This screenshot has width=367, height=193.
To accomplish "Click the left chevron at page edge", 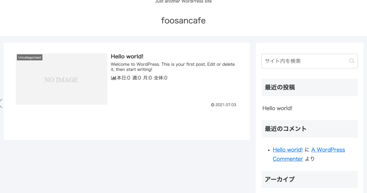I will 1,103.
